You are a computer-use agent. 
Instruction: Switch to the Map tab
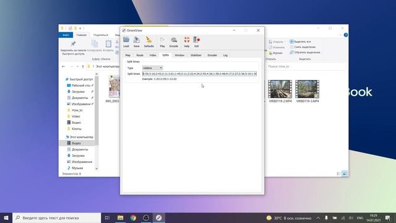128,55
